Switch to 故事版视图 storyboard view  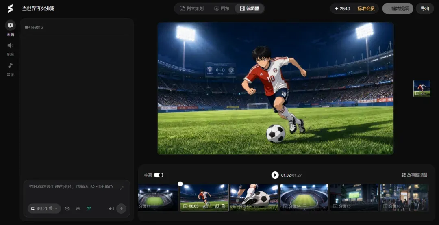pyautogui.click(x=414, y=175)
